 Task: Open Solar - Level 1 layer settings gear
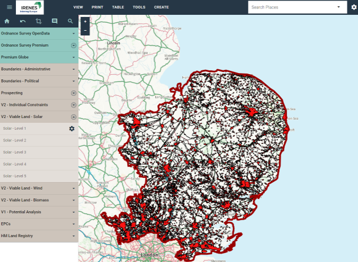(72, 129)
